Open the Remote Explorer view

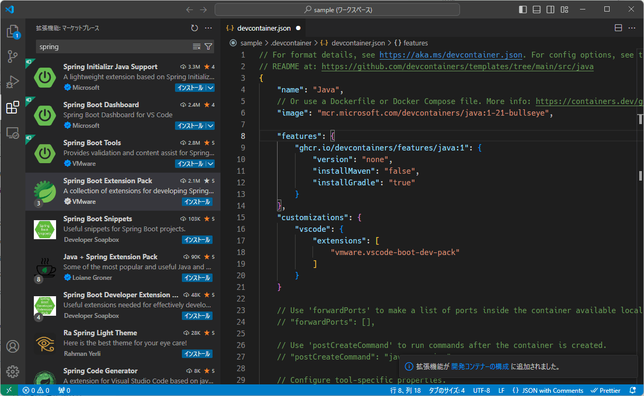click(13, 133)
